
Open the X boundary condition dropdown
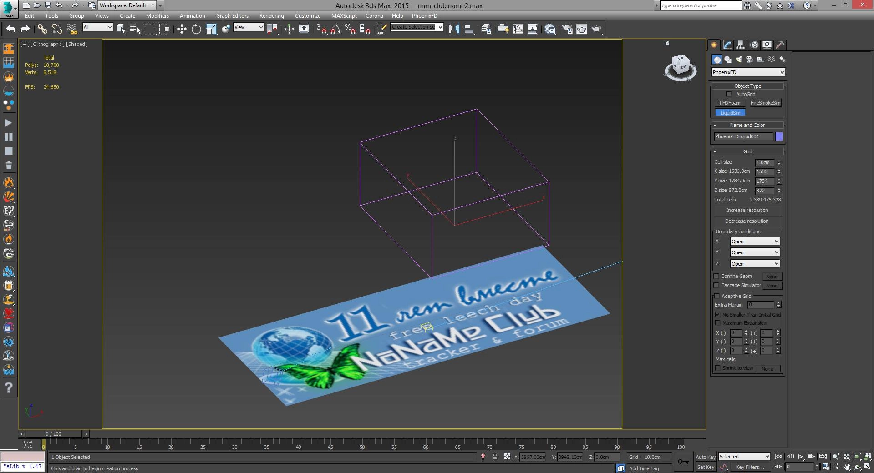[755, 242]
